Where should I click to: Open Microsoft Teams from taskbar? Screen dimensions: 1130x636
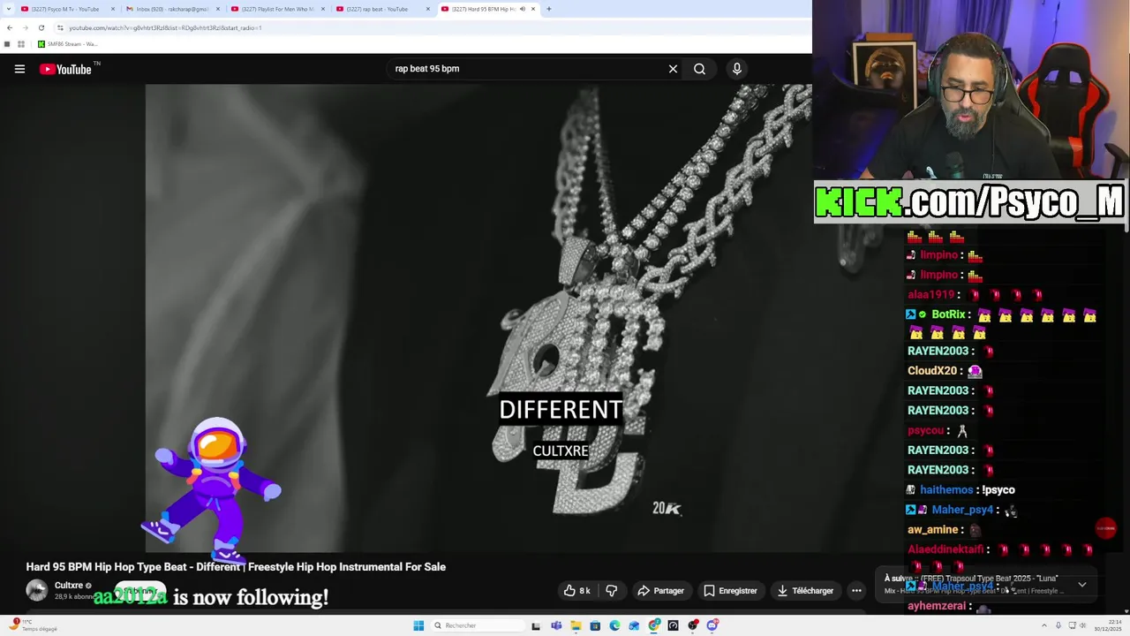point(556,625)
